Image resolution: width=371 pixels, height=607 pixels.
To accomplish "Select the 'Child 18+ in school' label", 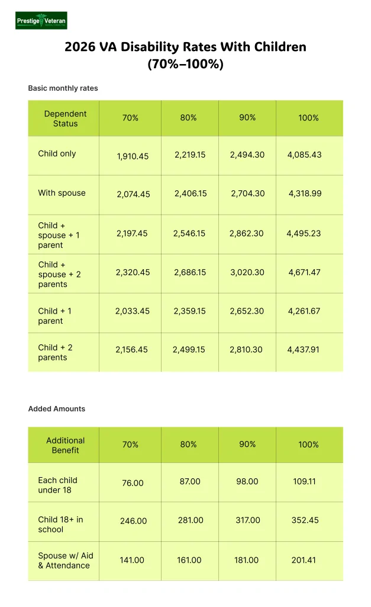I will coord(60,525).
